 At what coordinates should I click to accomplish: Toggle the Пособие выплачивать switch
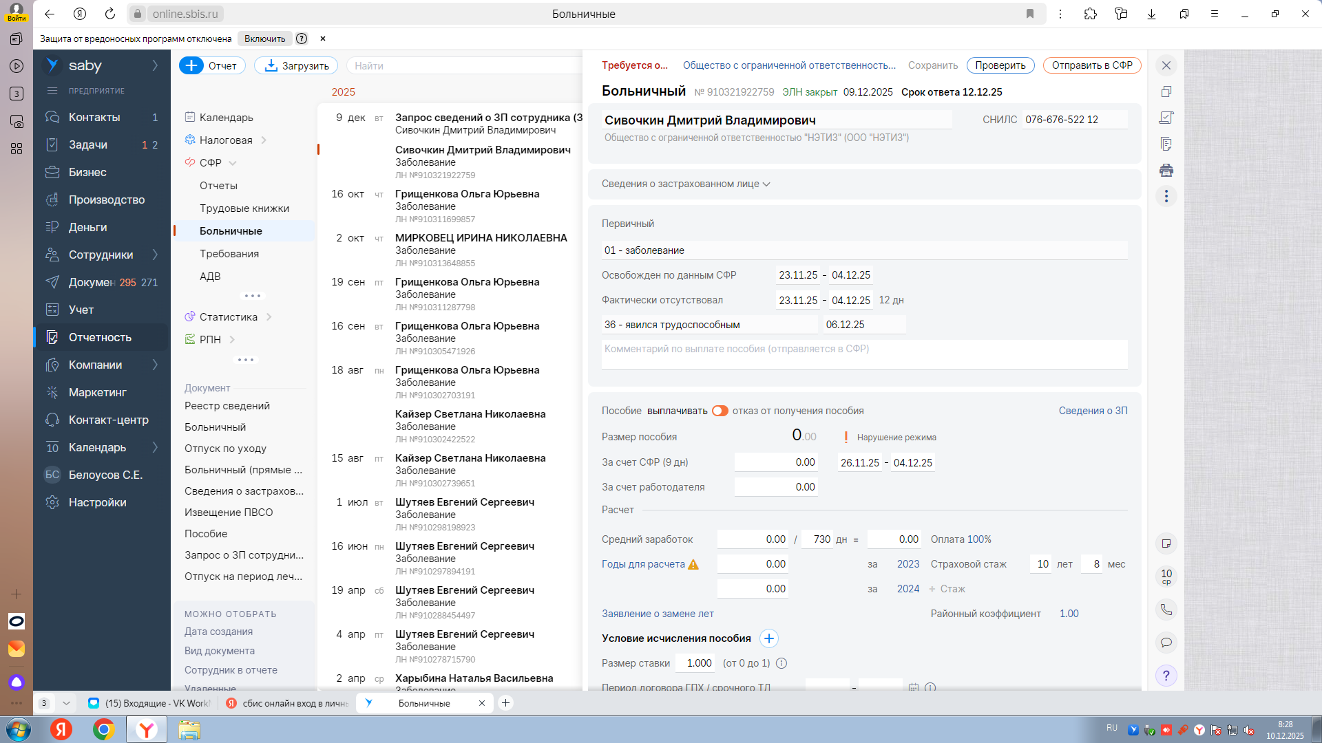point(720,411)
